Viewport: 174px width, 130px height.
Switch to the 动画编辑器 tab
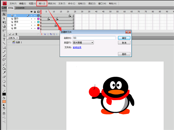20,8
